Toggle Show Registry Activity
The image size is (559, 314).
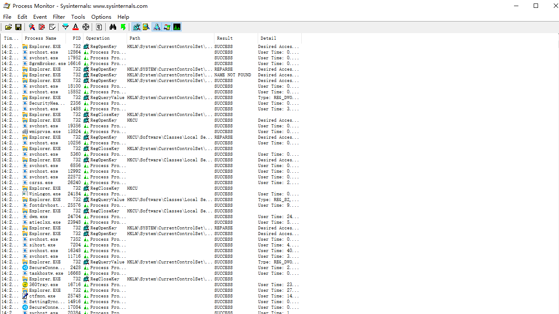pos(136,27)
